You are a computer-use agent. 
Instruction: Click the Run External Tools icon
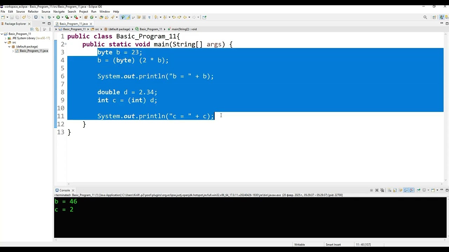76,17
